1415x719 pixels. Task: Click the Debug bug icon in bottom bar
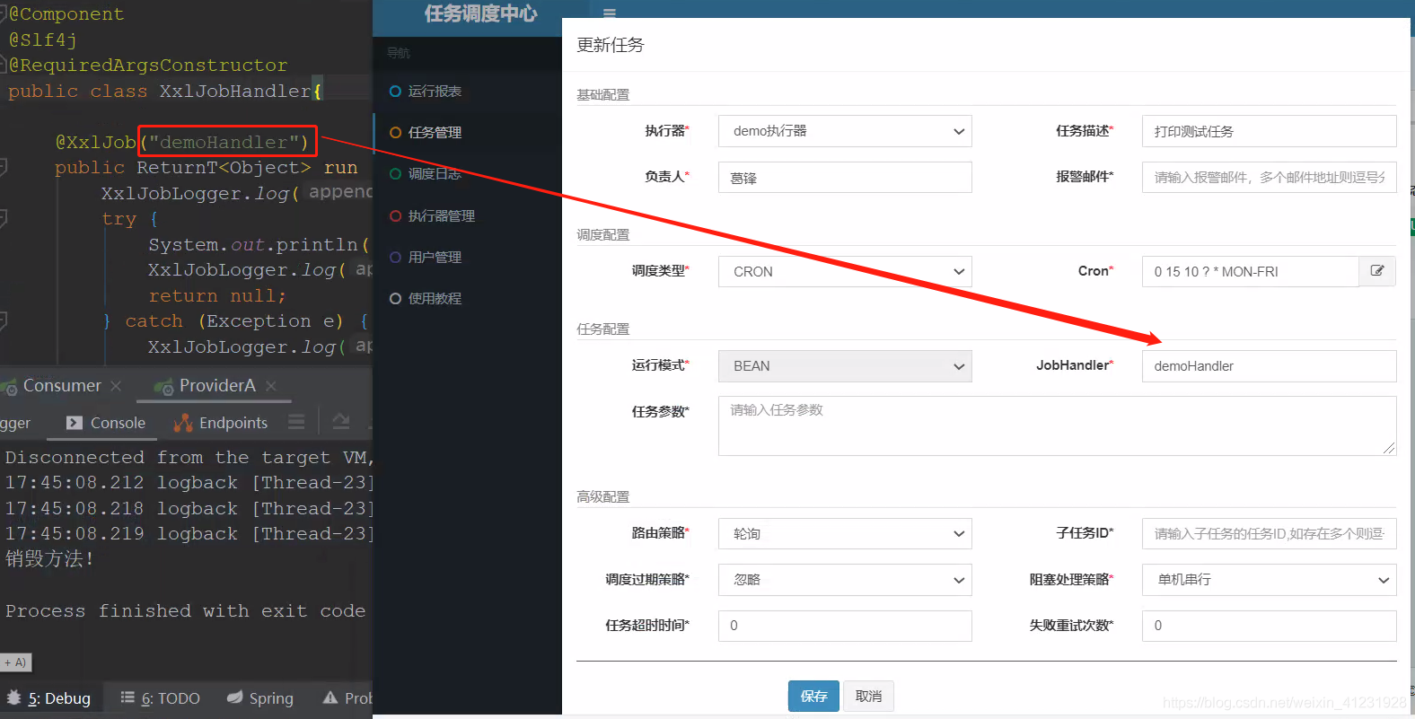coord(13,697)
